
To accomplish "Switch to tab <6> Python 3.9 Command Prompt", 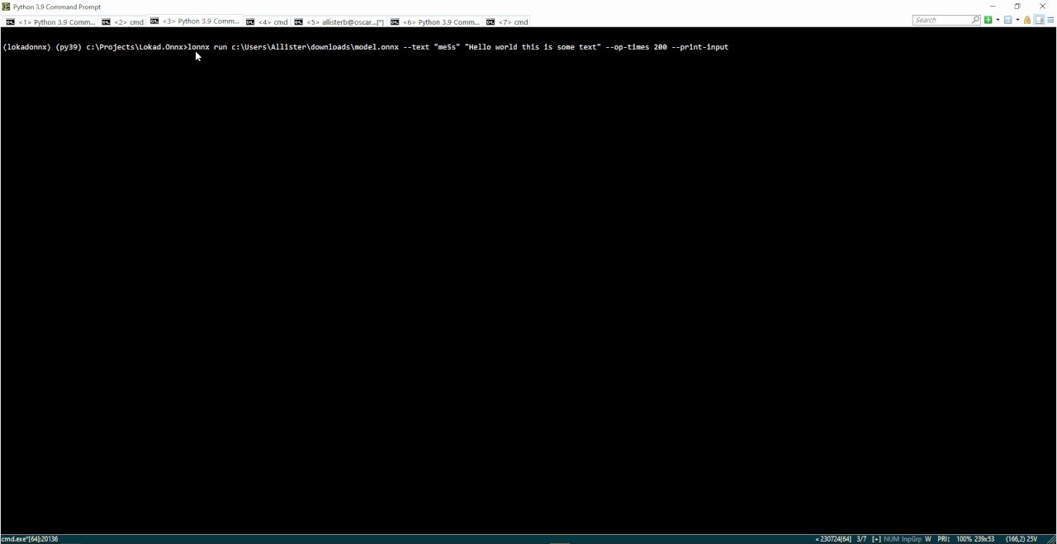I will (x=435, y=21).
